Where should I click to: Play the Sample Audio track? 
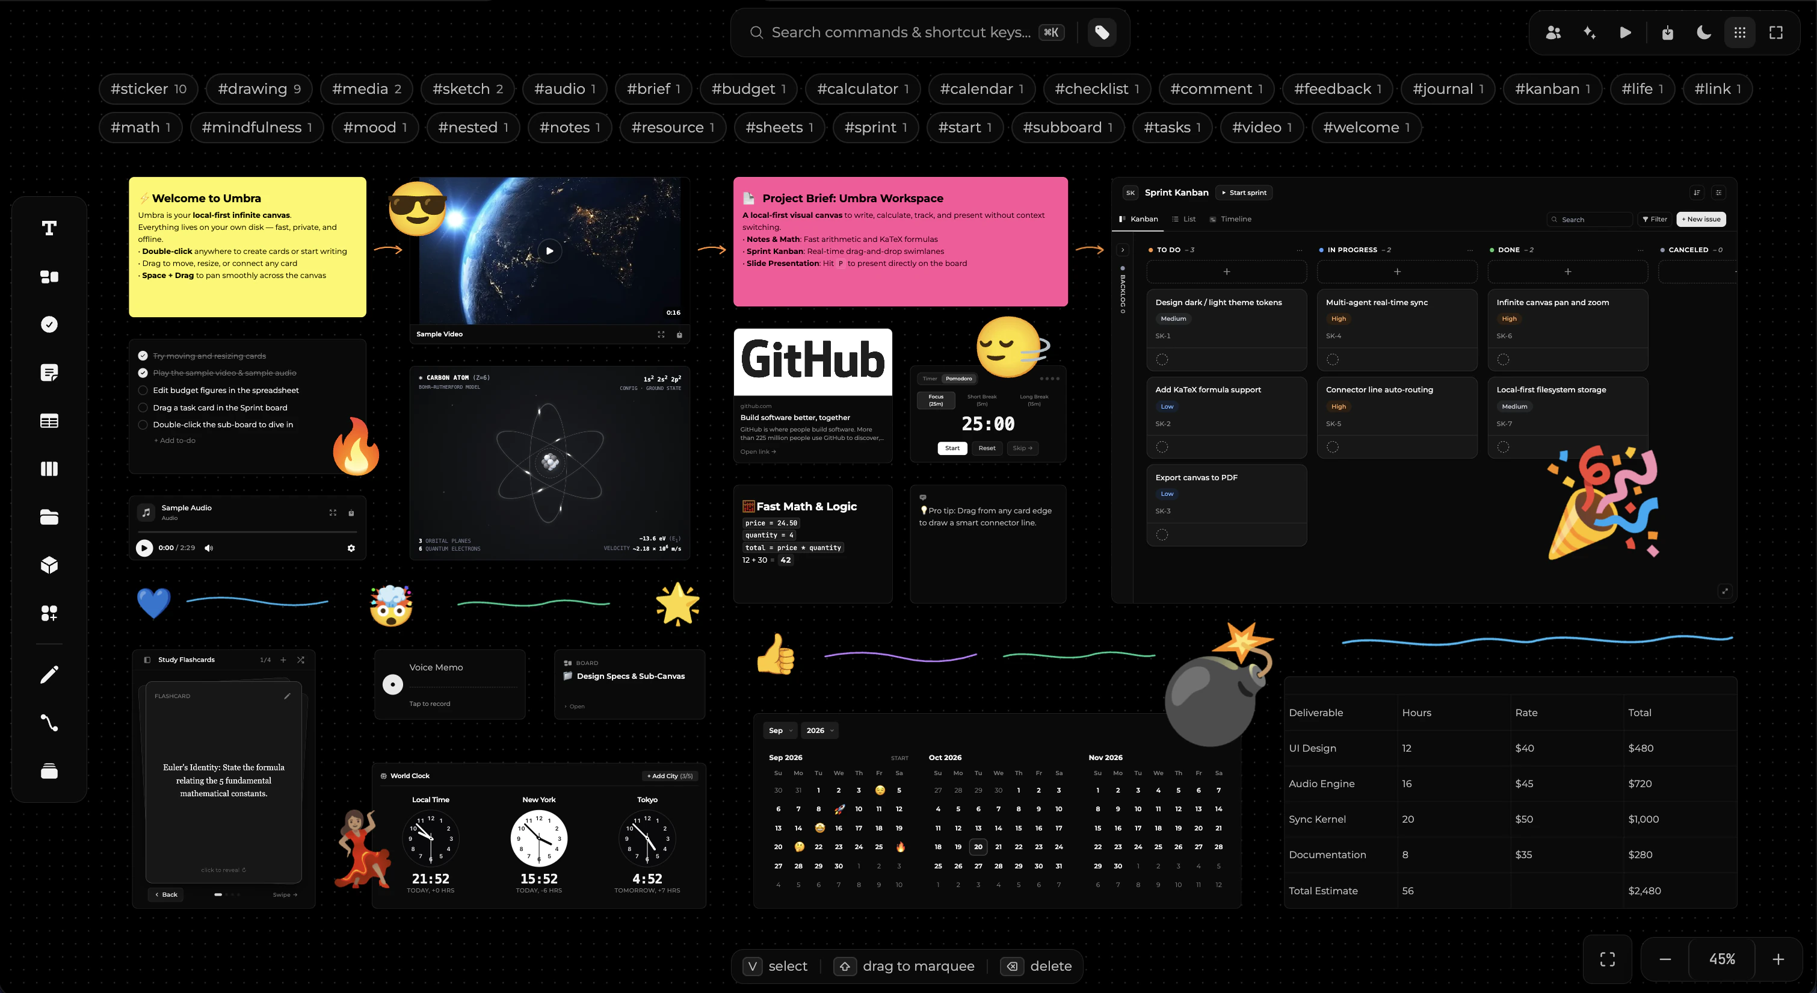144,548
